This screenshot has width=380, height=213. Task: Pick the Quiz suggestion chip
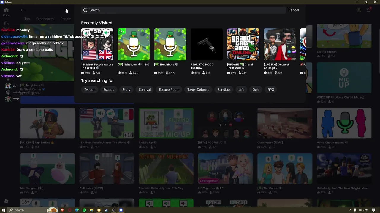pyautogui.click(x=256, y=90)
